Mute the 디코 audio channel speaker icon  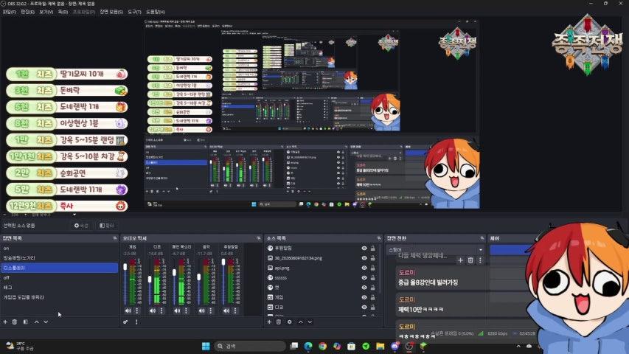coord(153,310)
